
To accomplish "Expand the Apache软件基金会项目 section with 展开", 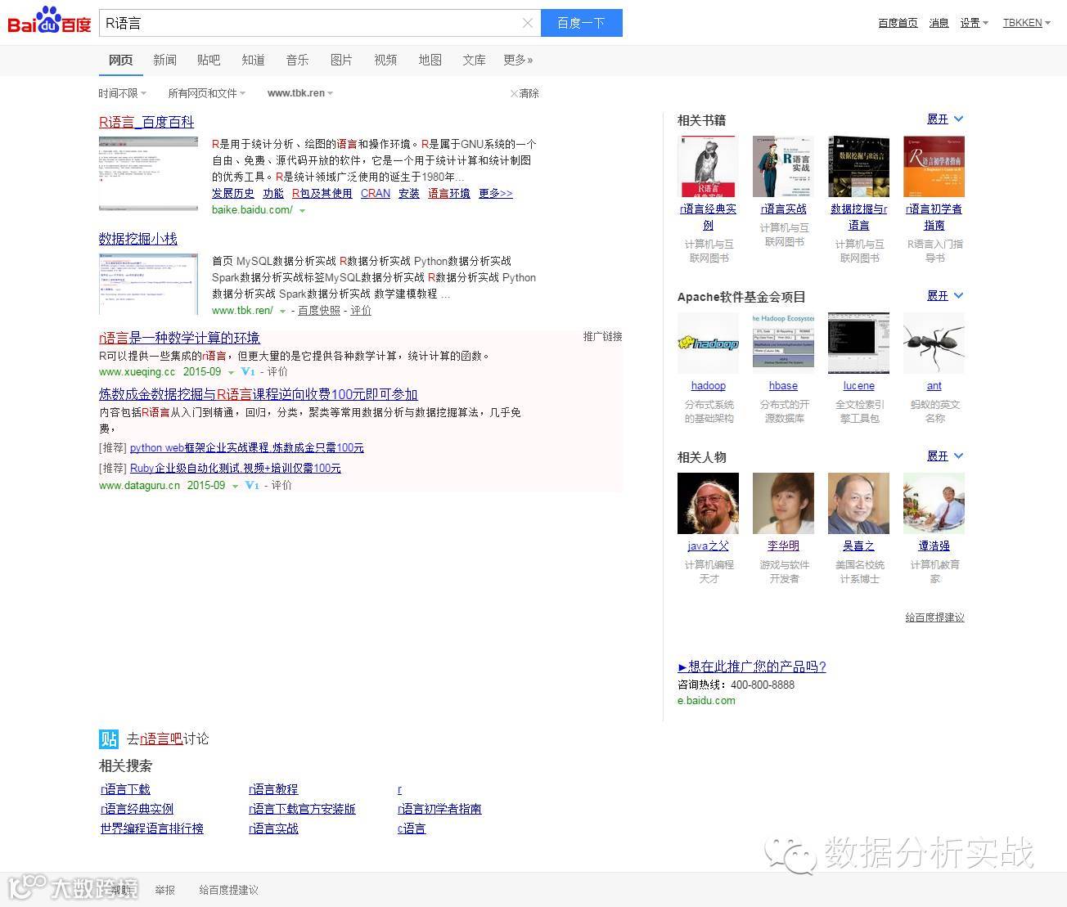I will [945, 296].
